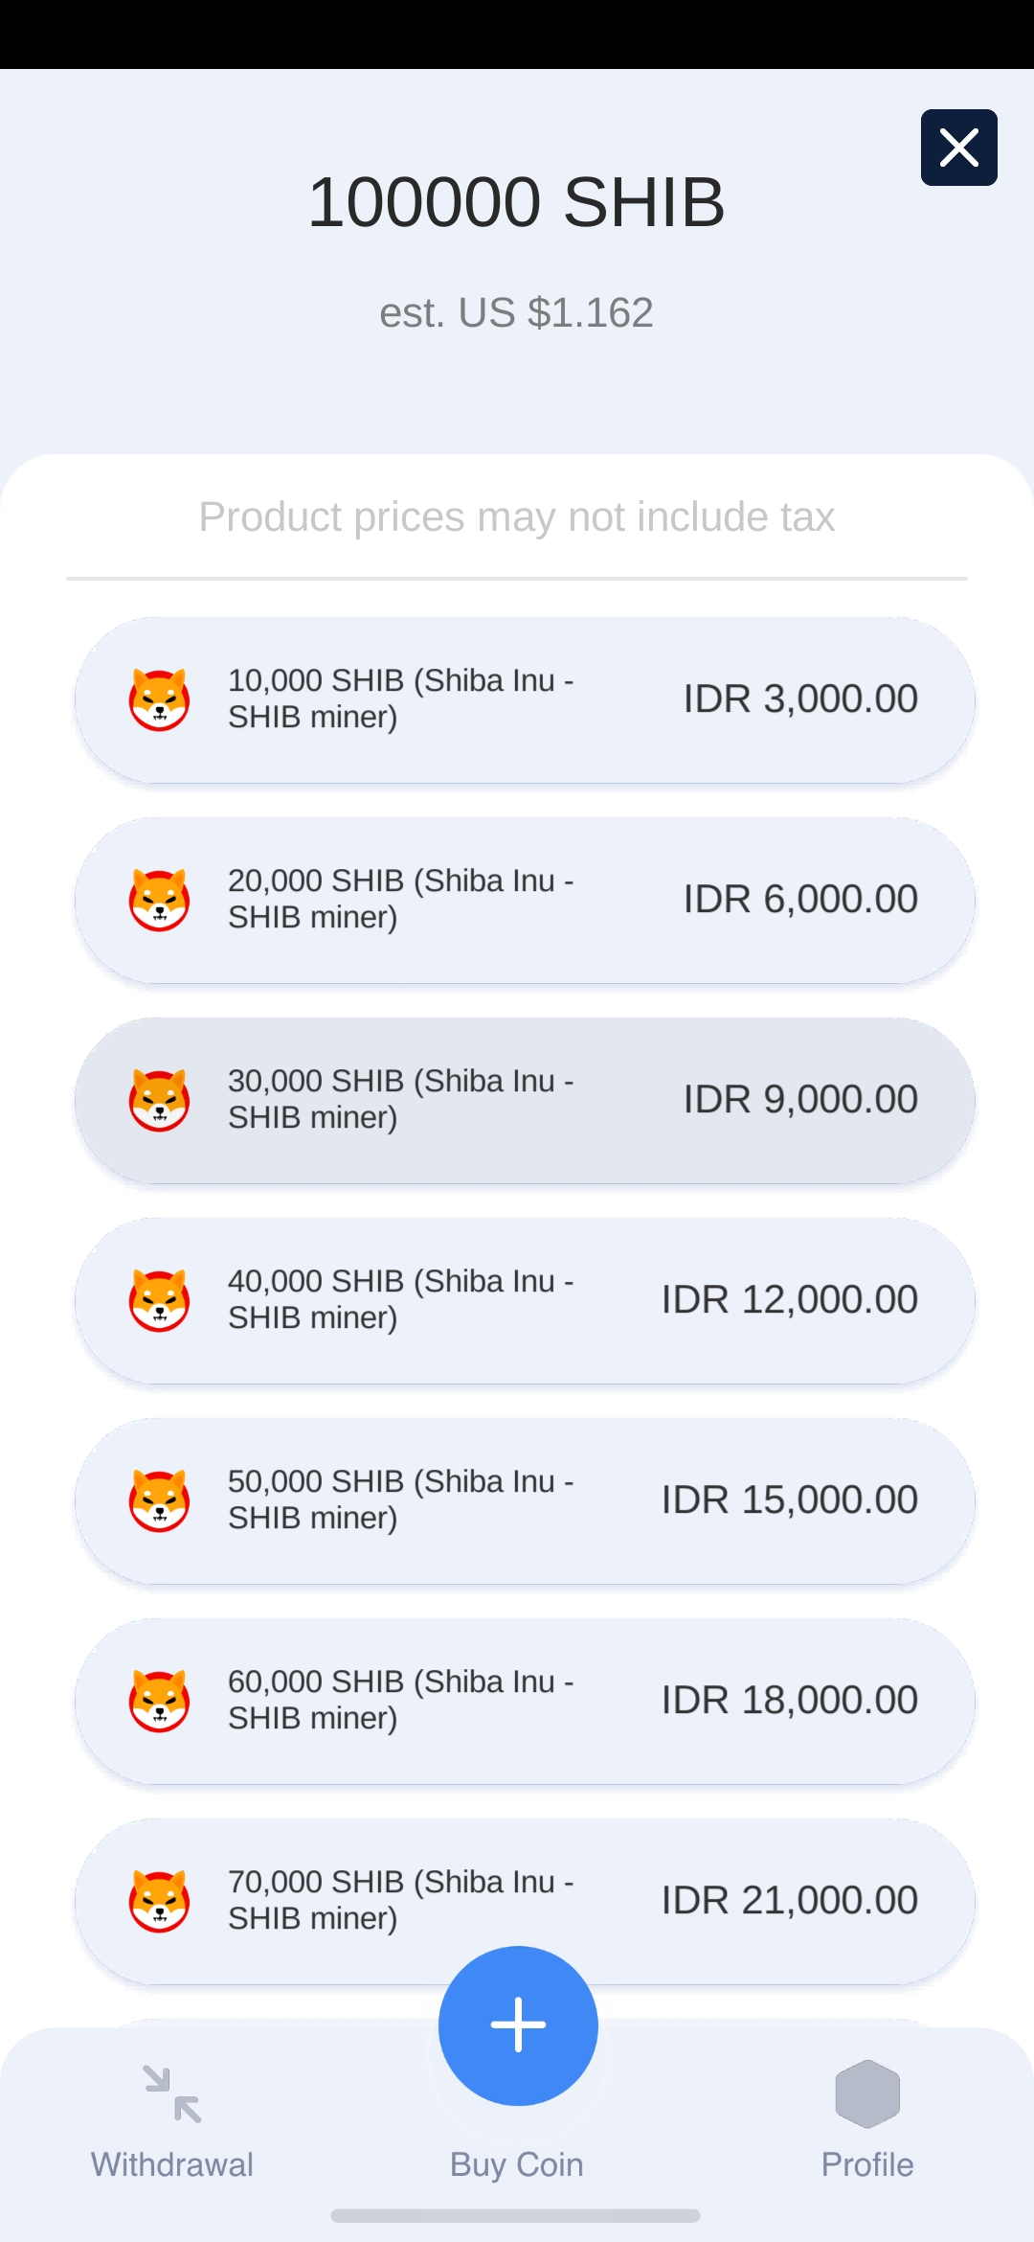Tap Shiba icon on 30,000 SHIB row
The width and height of the screenshot is (1034, 2242).
click(x=159, y=1101)
